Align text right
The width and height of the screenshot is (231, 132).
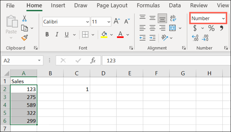(x=162, y=28)
